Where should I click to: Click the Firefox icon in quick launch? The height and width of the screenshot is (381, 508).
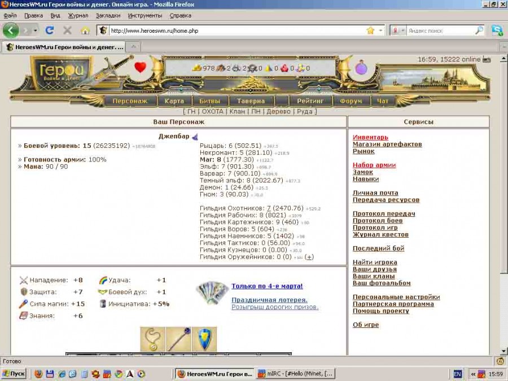pos(38,374)
